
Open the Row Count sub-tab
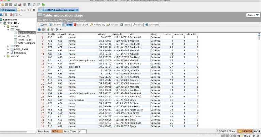[81, 25]
